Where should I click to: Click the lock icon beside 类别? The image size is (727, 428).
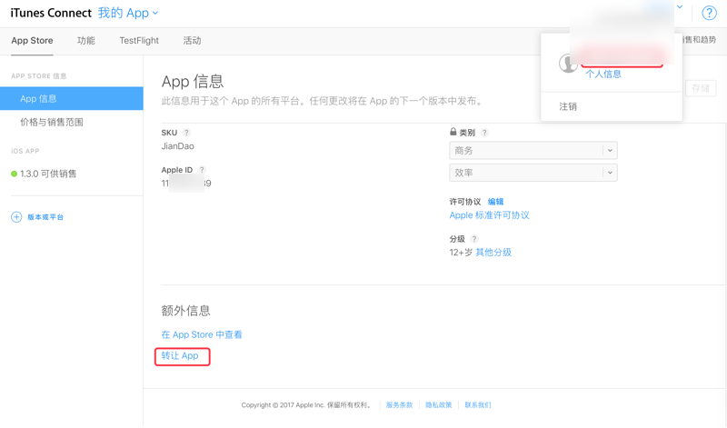tap(453, 132)
